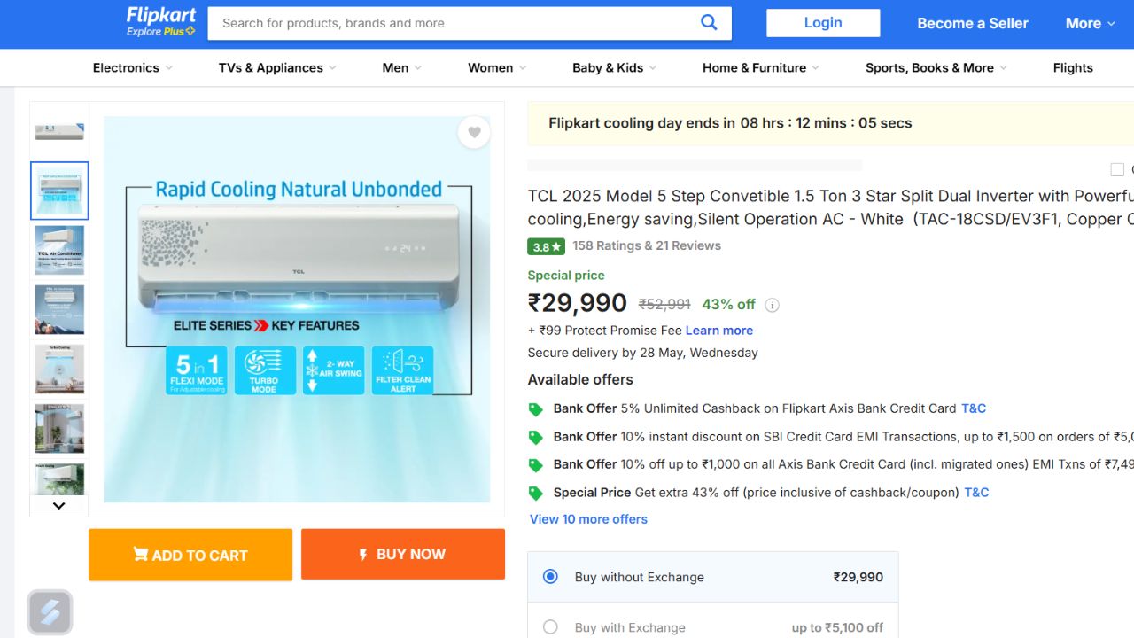The height and width of the screenshot is (638, 1134).
Task: Click the TCL 2025 Model product title
Action: 830,207
